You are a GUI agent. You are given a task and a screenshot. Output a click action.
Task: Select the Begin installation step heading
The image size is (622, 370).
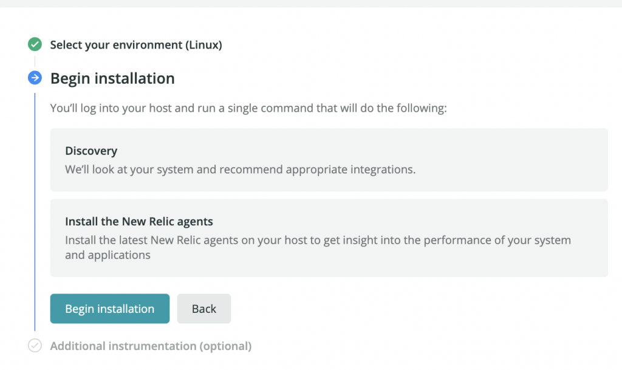(x=112, y=78)
